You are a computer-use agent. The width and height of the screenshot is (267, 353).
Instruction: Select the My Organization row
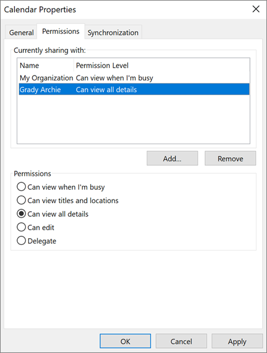click(x=134, y=78)
